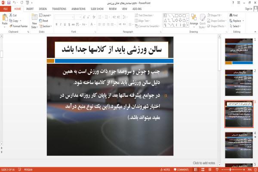Viewport: 258px width, 172px height.
Task: Reset the slide layout
Action: pyautogui.click(x=43, y=21)
